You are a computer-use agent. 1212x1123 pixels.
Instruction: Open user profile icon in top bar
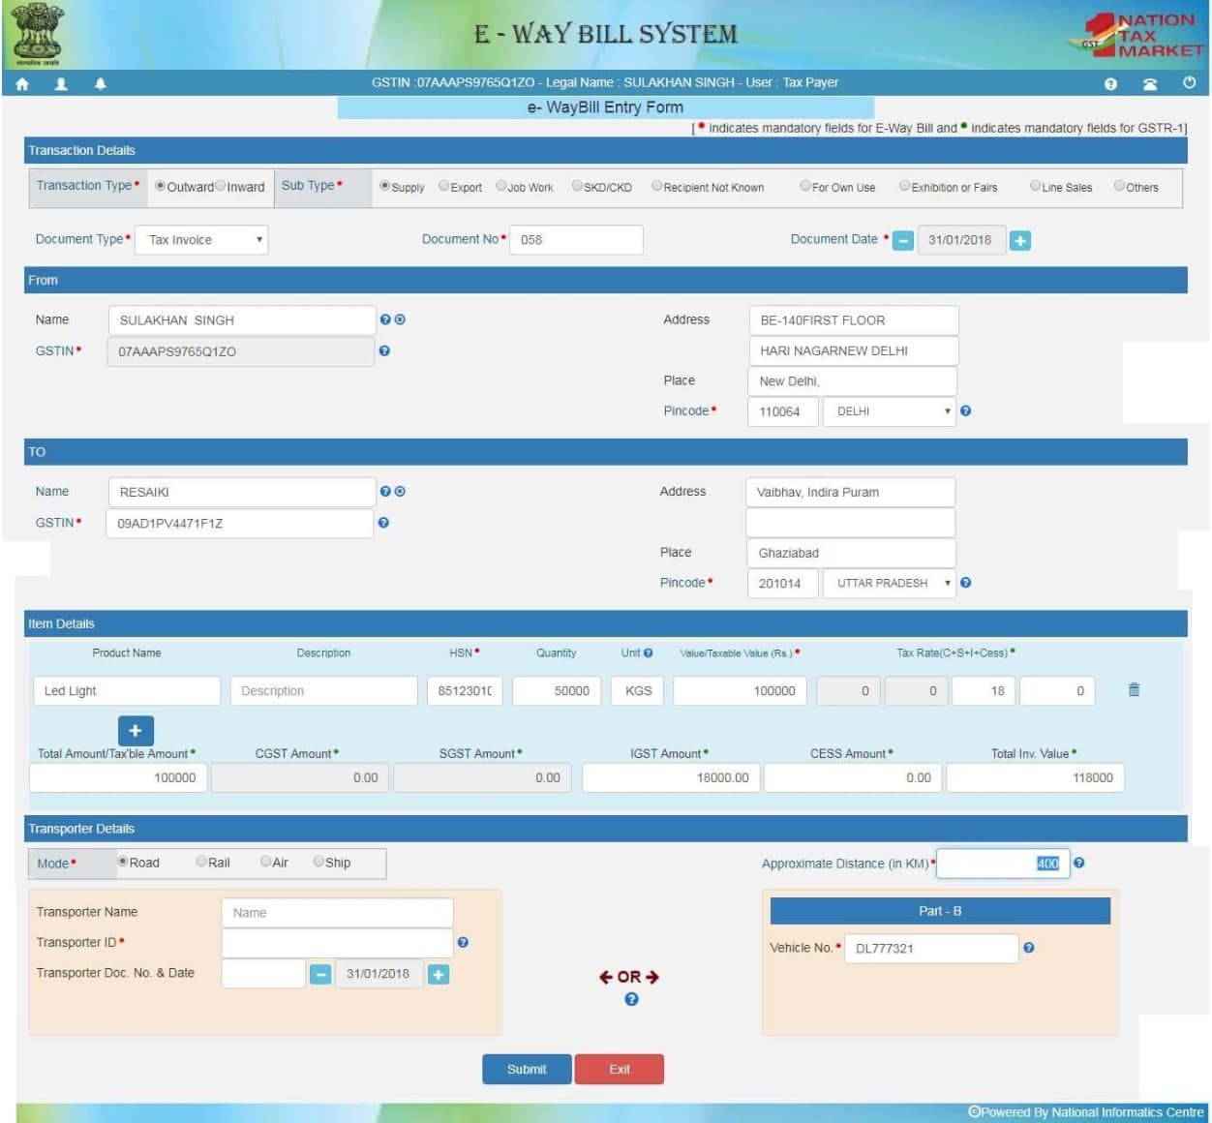[x=61, y=84]
